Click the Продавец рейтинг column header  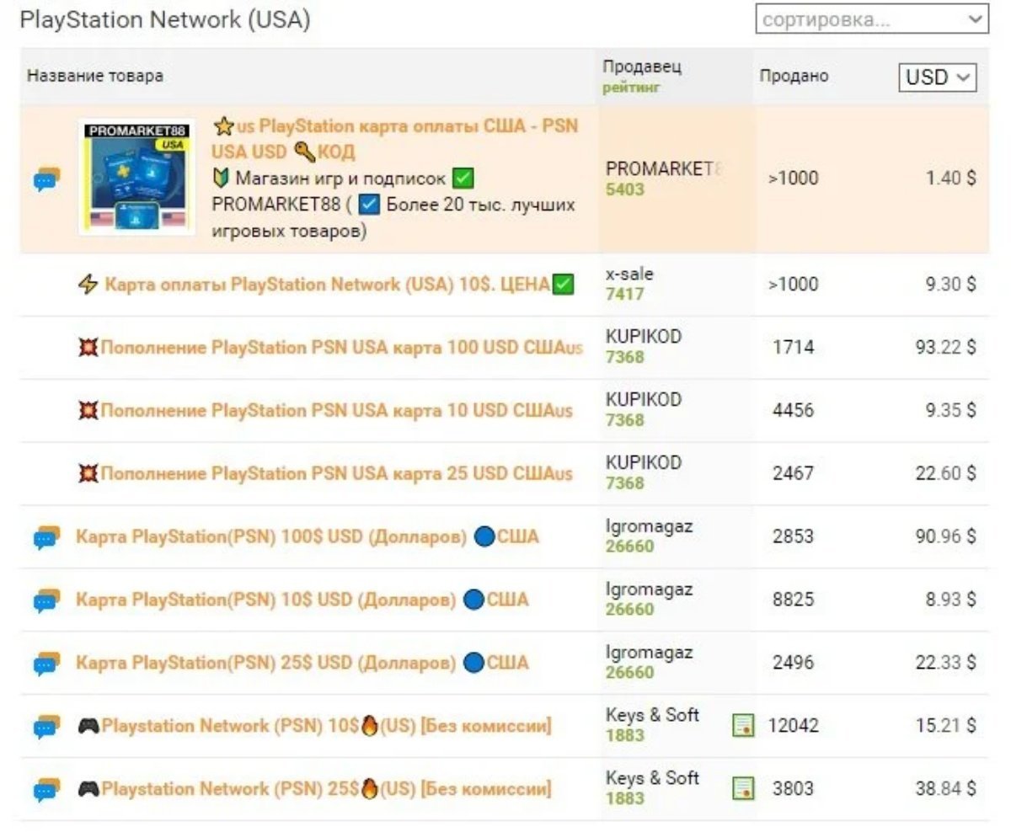pyautogui.click(x=642, y=76)
